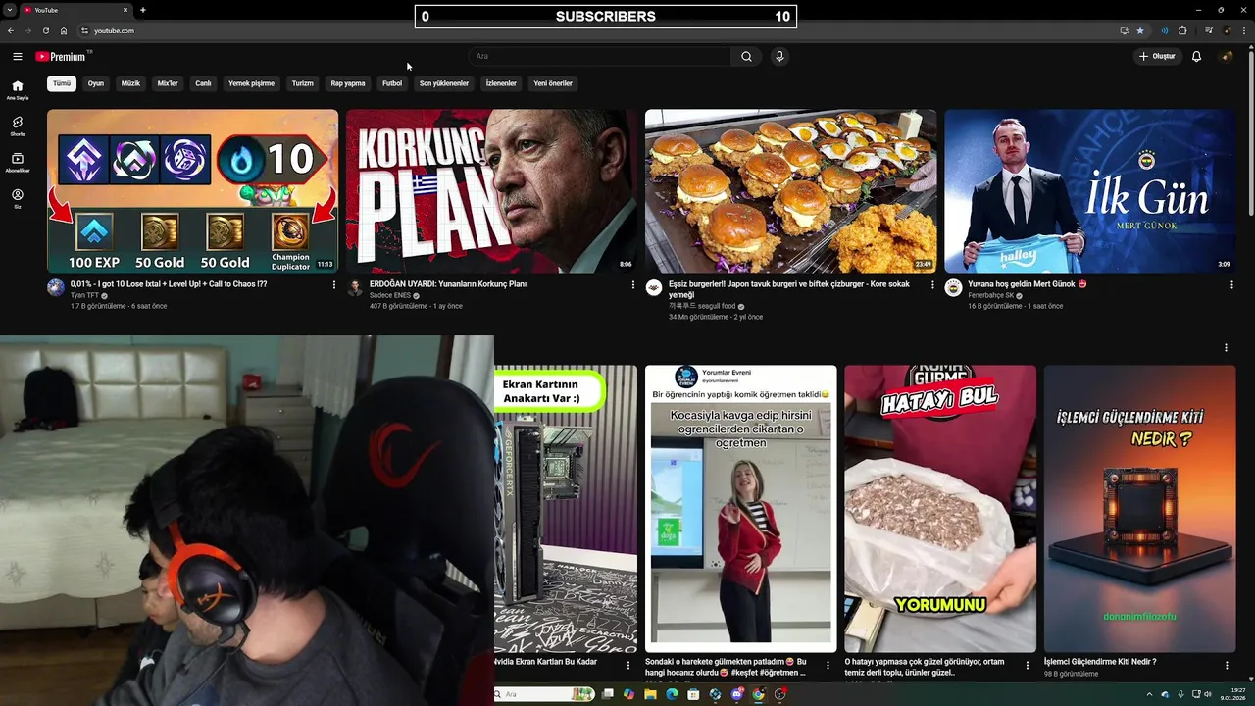Open File Explorer from the taskbar
The height and width of the screenshot is (706, 1255).
[x=650, y=694]
